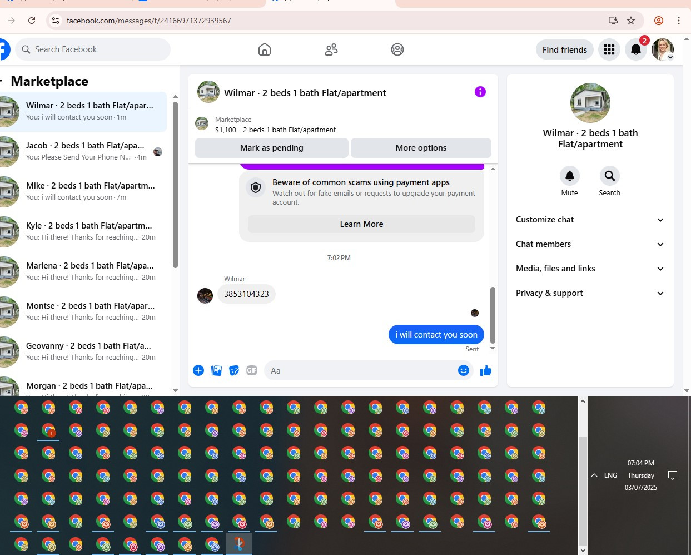The image size is (691, 555).
Task: Choose a GIF in the composer
Action: (252, 370)
